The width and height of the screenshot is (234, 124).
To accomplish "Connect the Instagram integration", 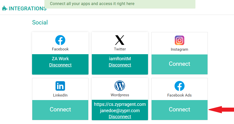I will coord(179,64).
